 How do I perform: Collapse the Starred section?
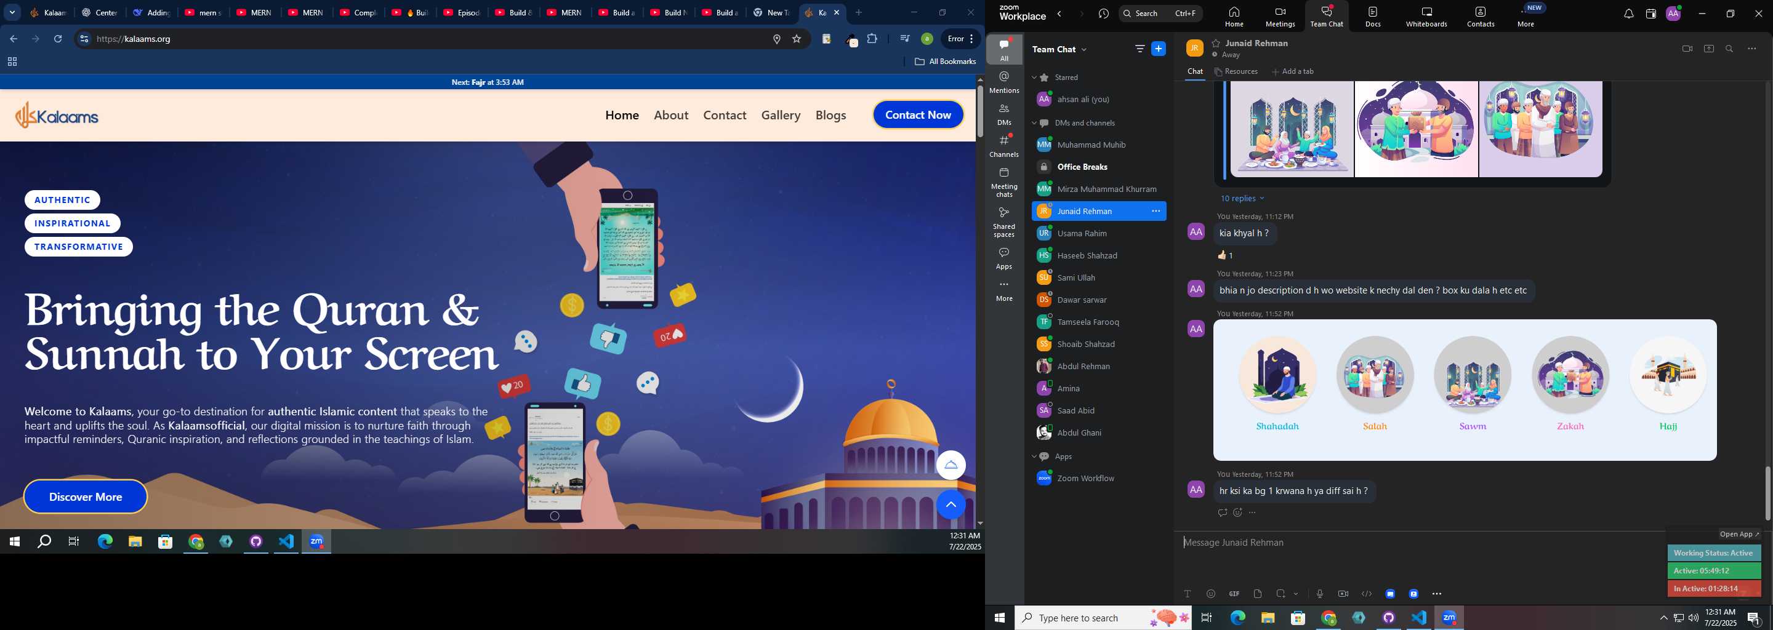[1034, 78]
